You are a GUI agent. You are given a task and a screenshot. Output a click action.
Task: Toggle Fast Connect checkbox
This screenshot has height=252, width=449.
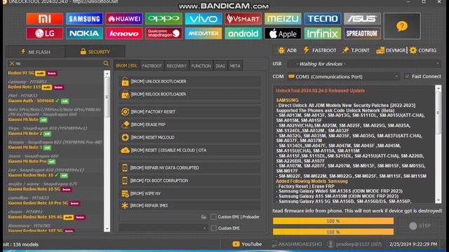point(407,76)
